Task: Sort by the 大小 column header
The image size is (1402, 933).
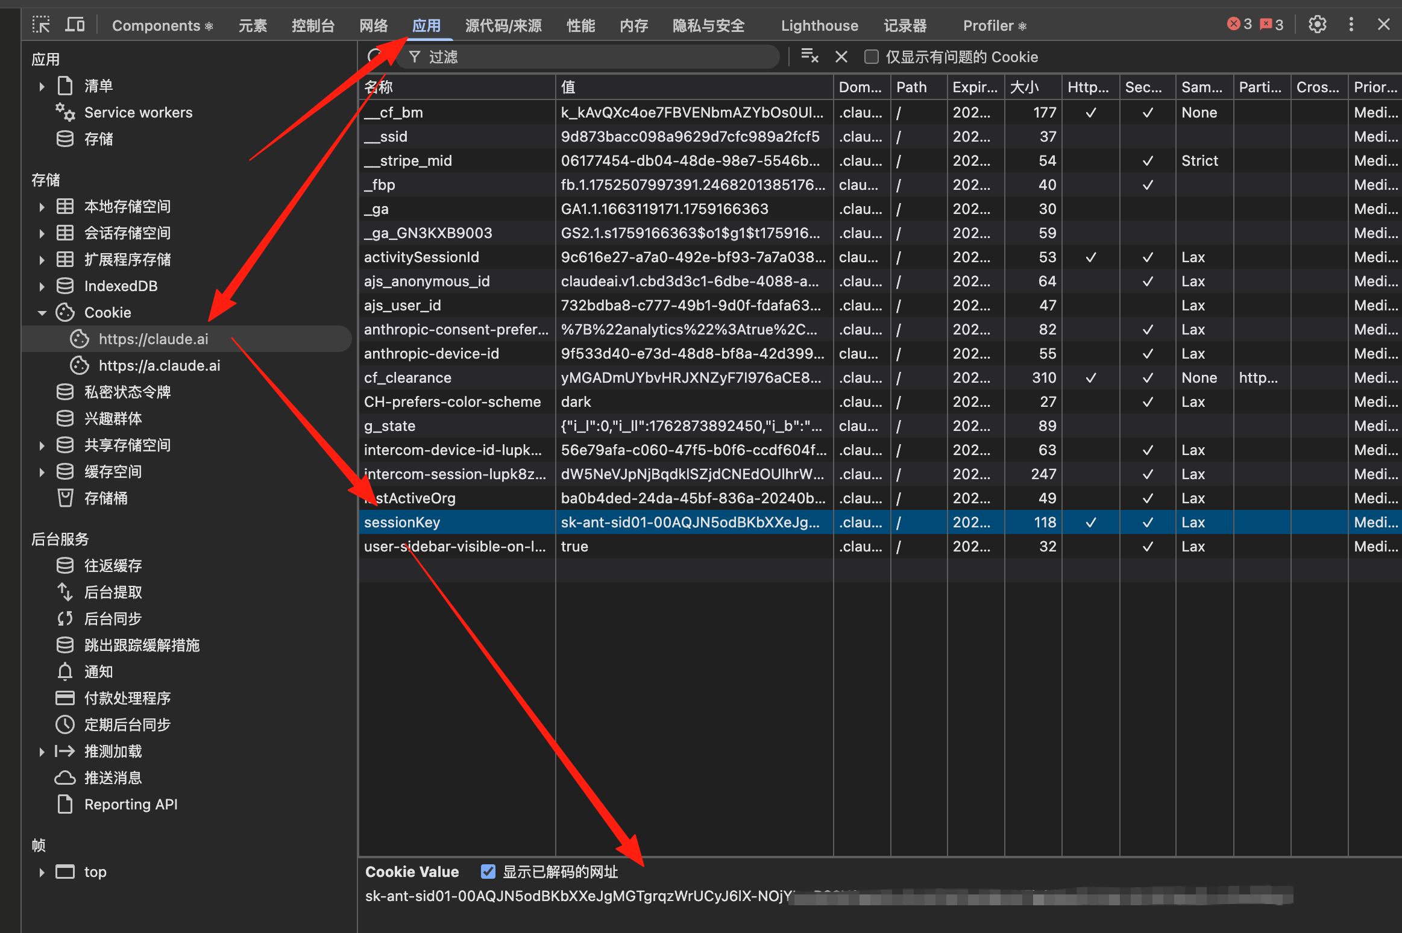Action: pos(1032,87)
